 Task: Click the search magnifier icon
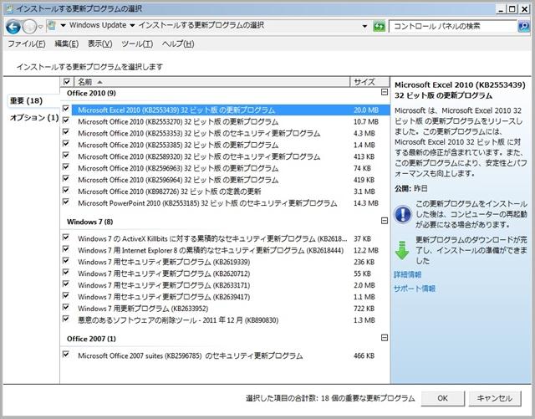(524, 26)
